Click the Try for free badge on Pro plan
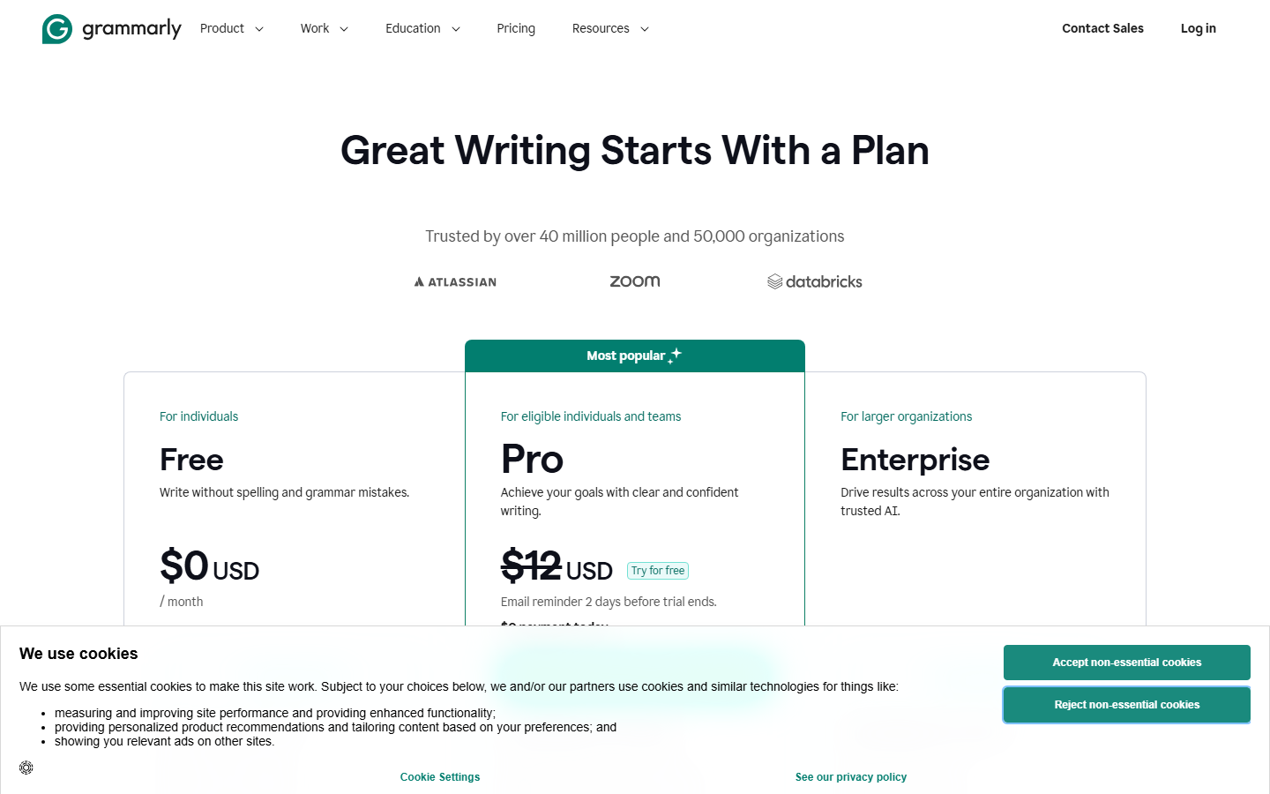The image size is (1270, 794). pyautogui.click(x=657, y=571)
